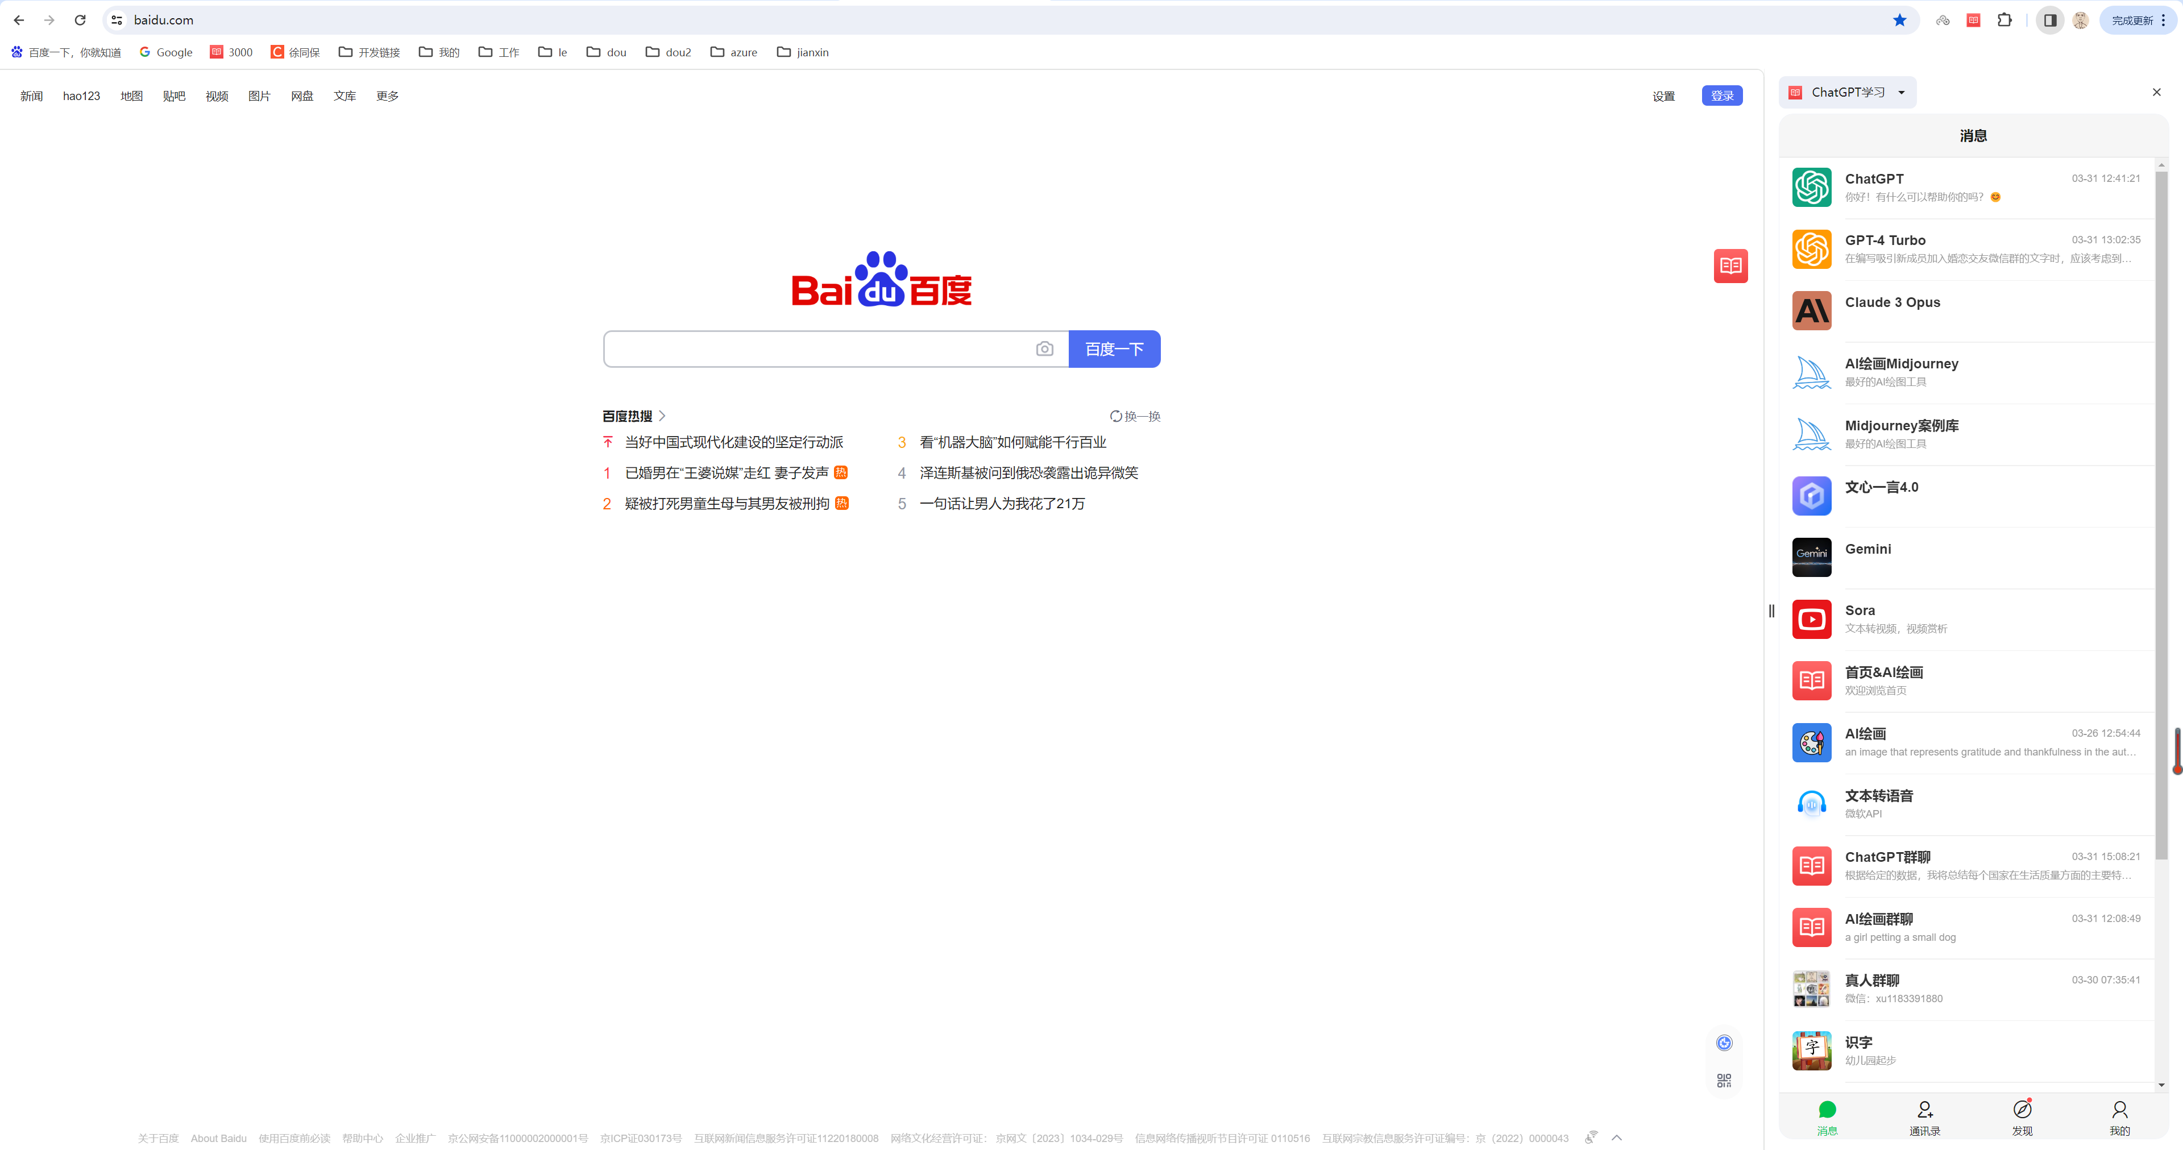Open the 更多 navigation menu
The height and width of the screenshot is (1150, 2183).
tap(387, 96)
